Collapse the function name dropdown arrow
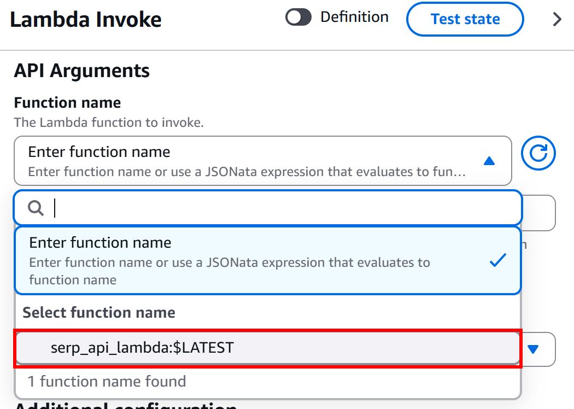 (489, 161)
